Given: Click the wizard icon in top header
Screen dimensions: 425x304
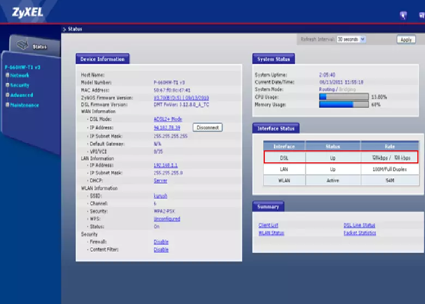Looking at the screenshot, I should 403,15.
